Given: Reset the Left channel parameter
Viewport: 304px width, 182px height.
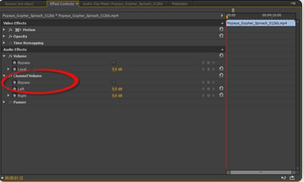Looking at the screenshot, I should [x=221, y=88].
